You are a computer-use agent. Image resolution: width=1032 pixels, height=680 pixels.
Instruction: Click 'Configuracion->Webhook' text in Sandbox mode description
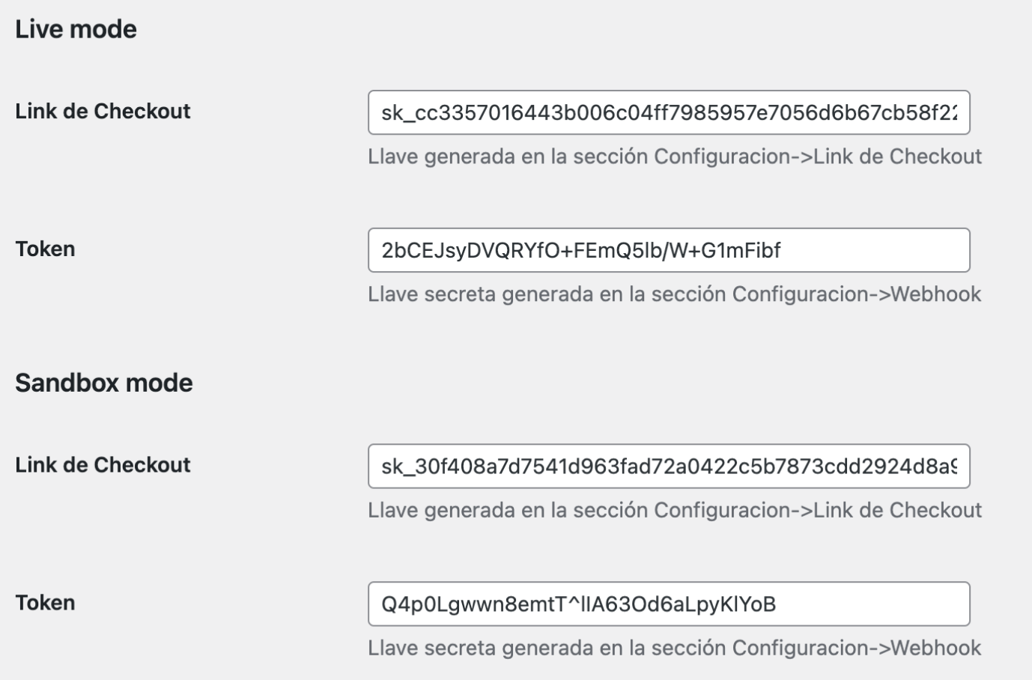point(856,648)
